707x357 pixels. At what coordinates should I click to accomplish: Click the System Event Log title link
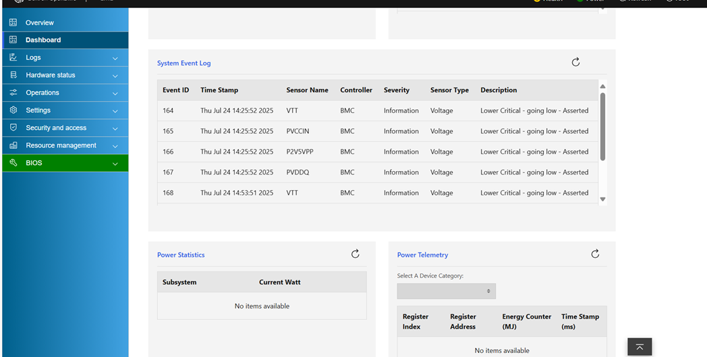tap(183, 63)
